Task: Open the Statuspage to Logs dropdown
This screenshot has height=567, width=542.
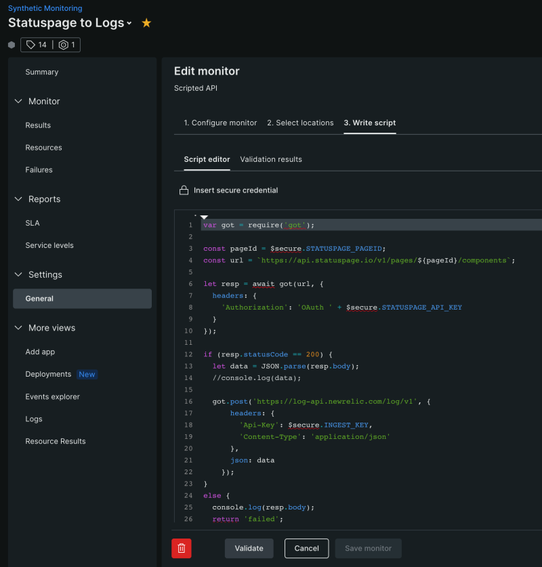Action: 129,22
